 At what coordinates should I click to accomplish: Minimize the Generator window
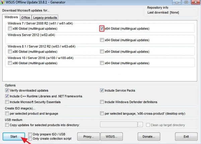[x=177, y=2]
